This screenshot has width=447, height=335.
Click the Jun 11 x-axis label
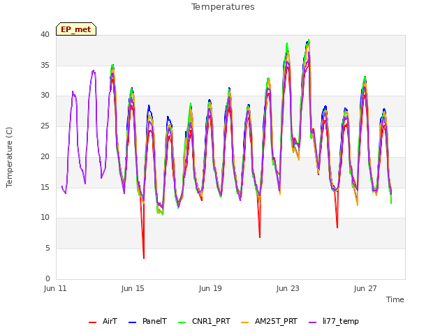coord(55,288)
